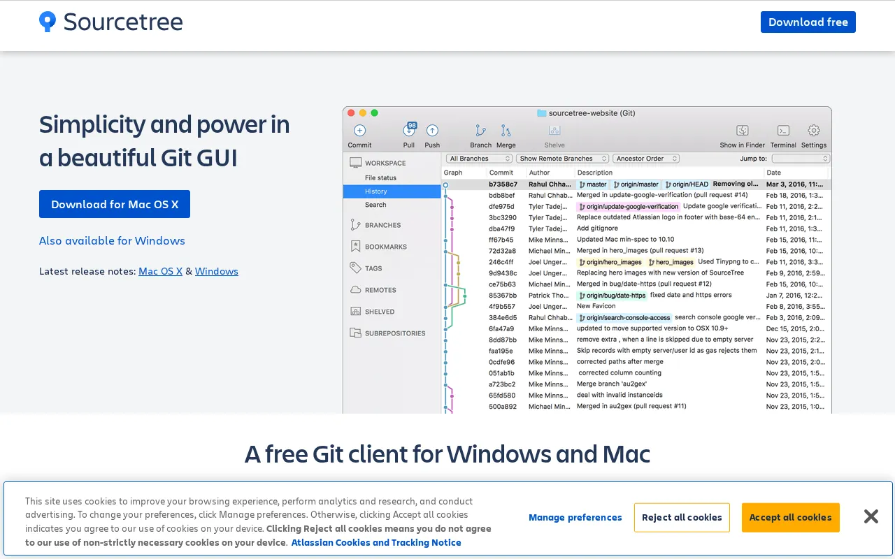Click the Author column header
The height and width of the screenshot is (559, 895).
(539, 173)
